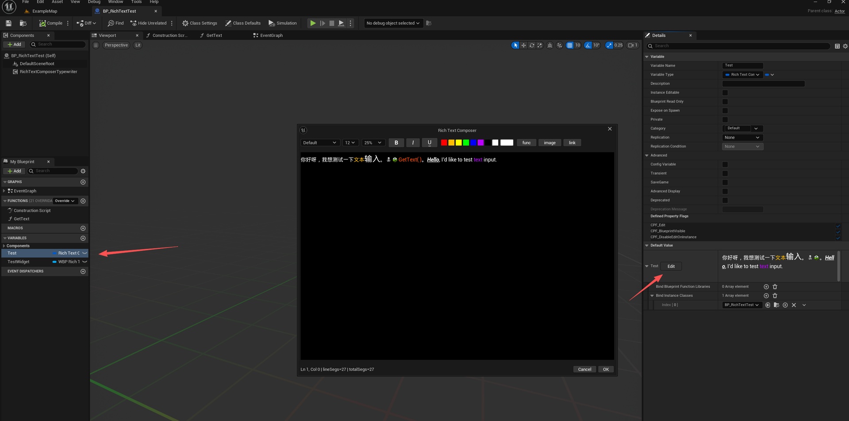The height and width of the screenshot is (421, 849).
Task: Toggle scale snapping in viewport
Action: 609,45
